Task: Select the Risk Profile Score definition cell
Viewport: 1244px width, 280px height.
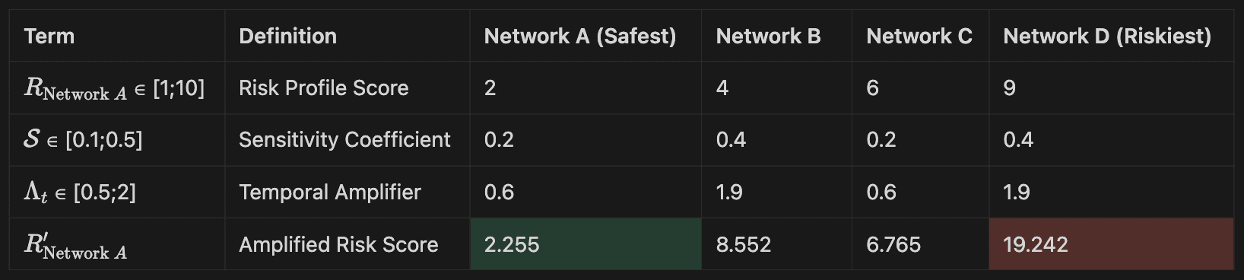Action: 347,88
